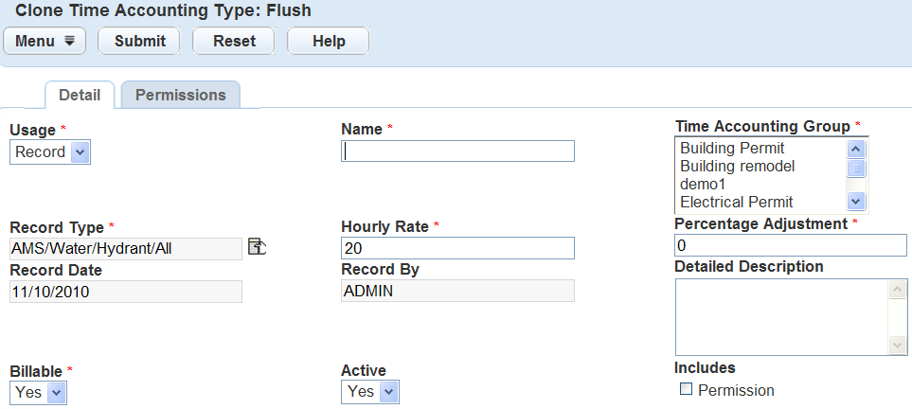Click the Reset button
The image size is (912, 409).
(233, 41)
